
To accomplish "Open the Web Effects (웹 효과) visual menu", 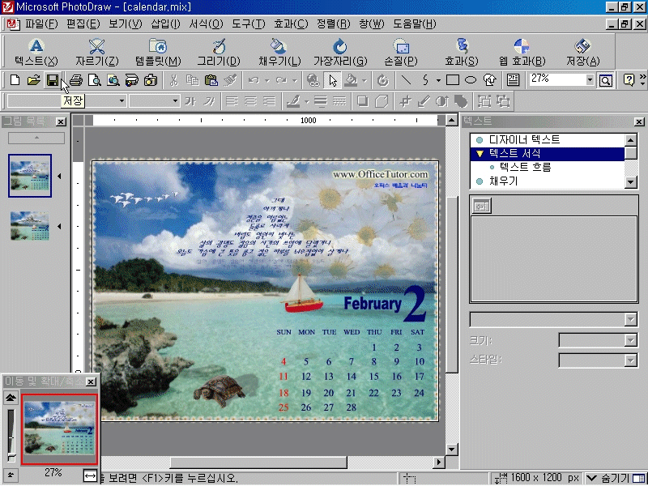I will [522, 52].
